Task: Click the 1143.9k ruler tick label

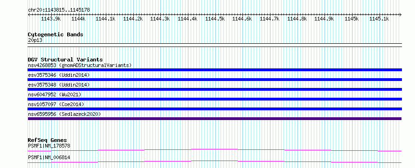Action: click(51, 19)
